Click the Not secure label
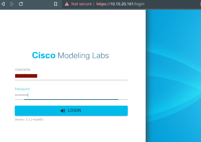The image size is (201, 142). click(81, 4)
